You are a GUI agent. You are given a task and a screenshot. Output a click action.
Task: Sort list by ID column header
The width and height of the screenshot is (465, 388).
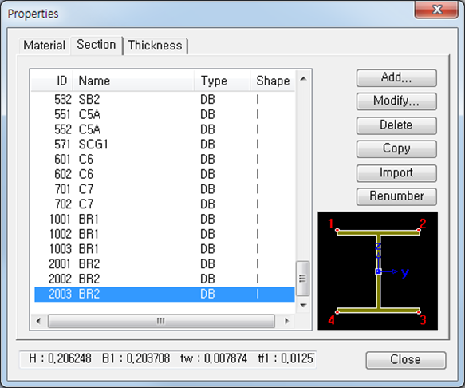click(x=52, y=81)
